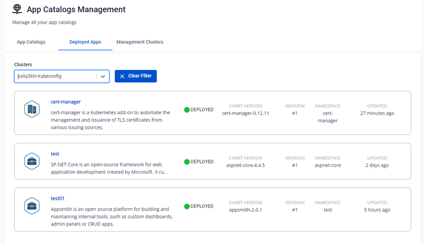
Task: Click the green deployed status dot for test
Action: (187, 161)
